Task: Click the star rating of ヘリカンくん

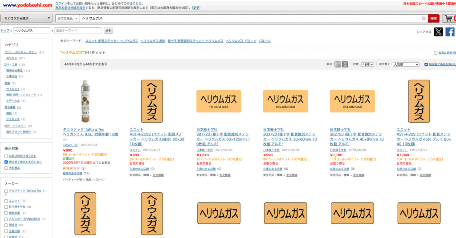Action: point(71,168)
